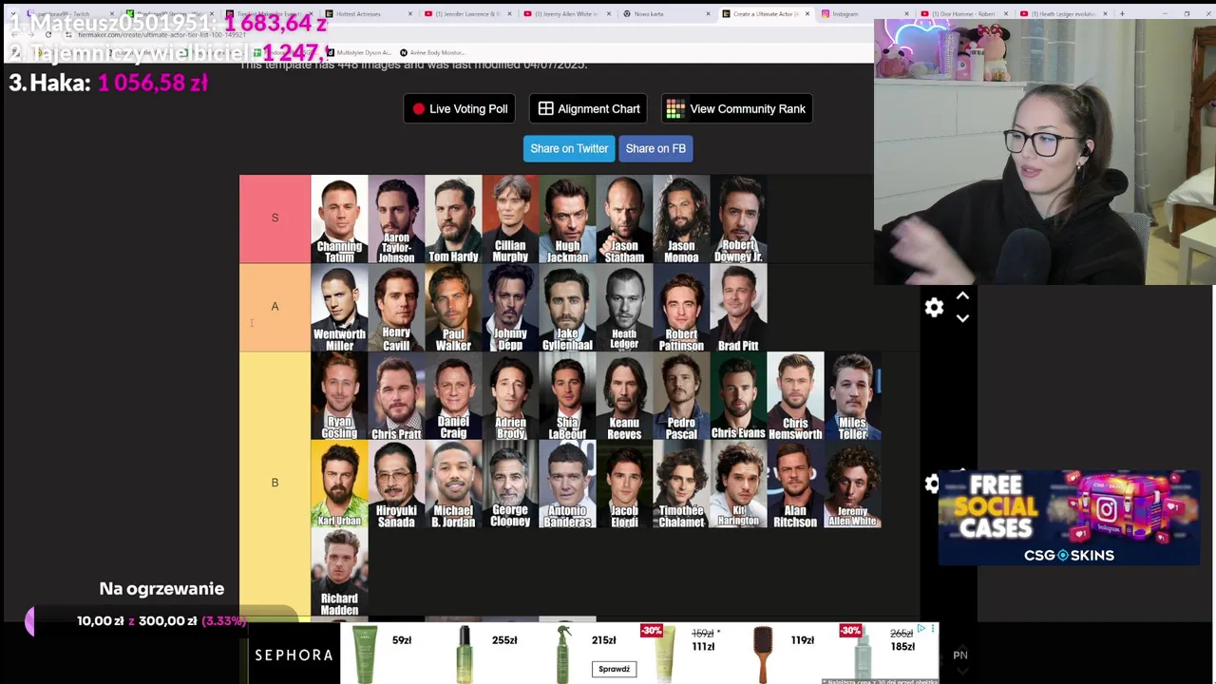Click orange A tier label

tap(275, 307)
